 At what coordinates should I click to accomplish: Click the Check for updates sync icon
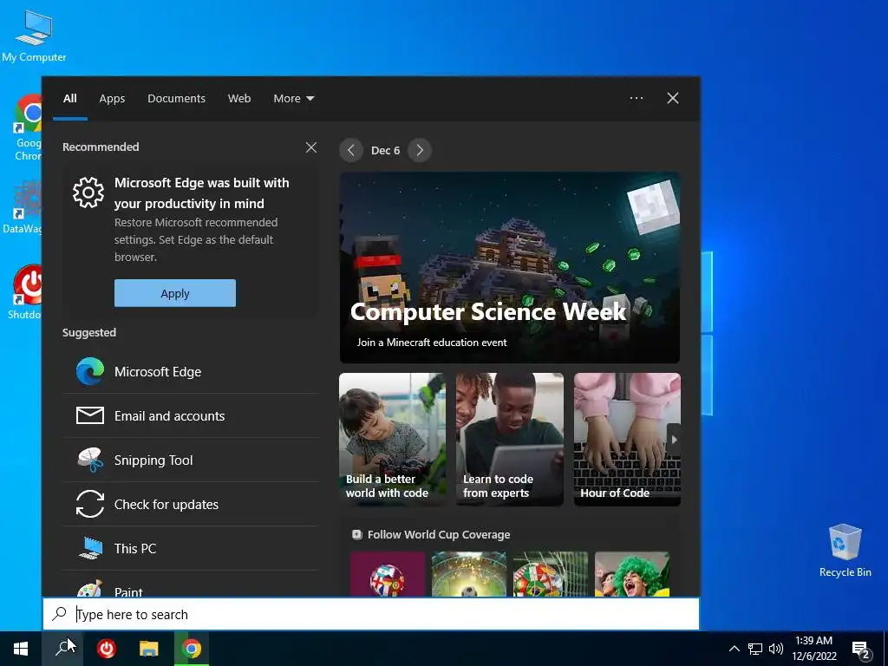tap(90, 504)
